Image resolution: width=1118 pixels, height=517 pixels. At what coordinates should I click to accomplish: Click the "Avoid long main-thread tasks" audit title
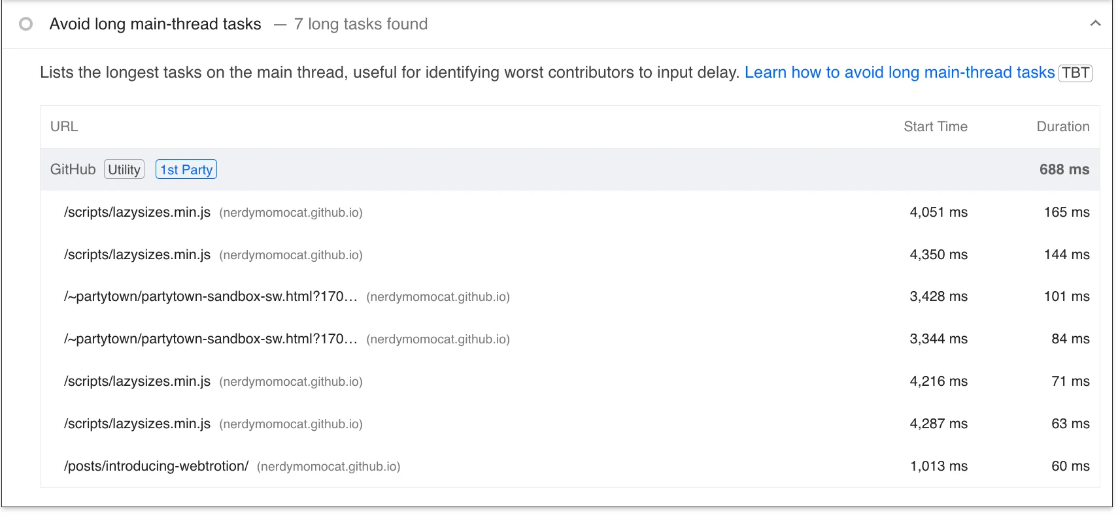click(155, 24)
